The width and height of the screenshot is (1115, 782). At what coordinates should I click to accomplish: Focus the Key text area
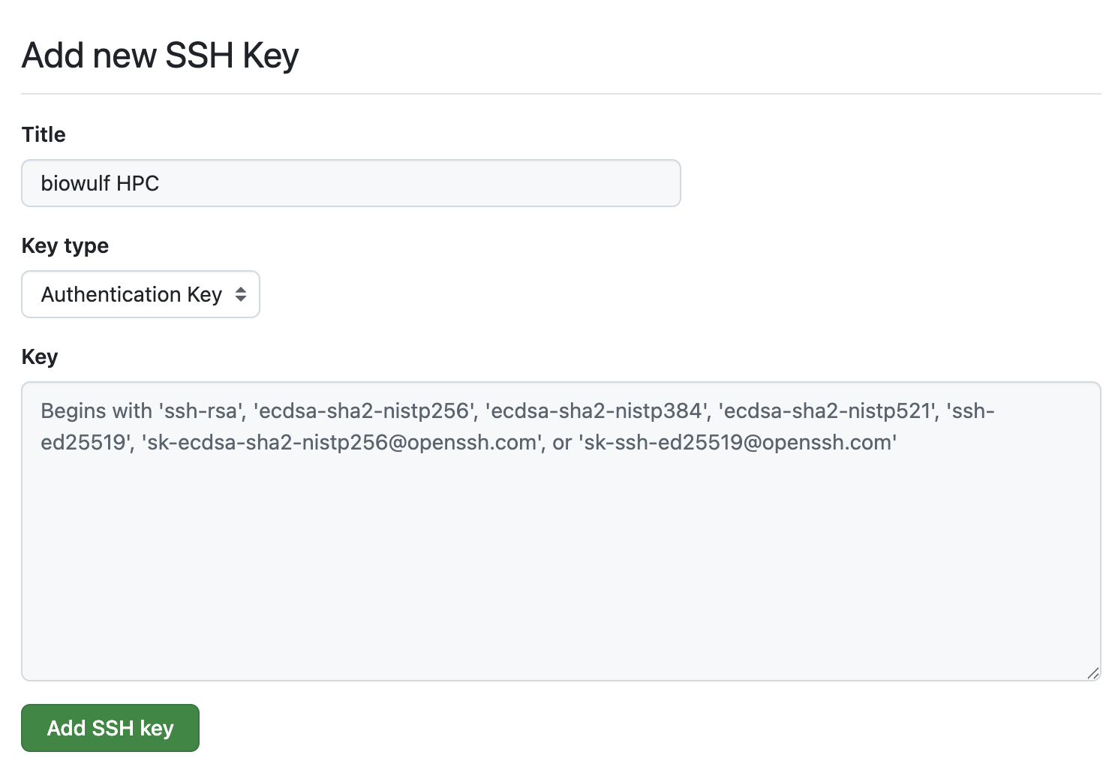click(561, 531)
